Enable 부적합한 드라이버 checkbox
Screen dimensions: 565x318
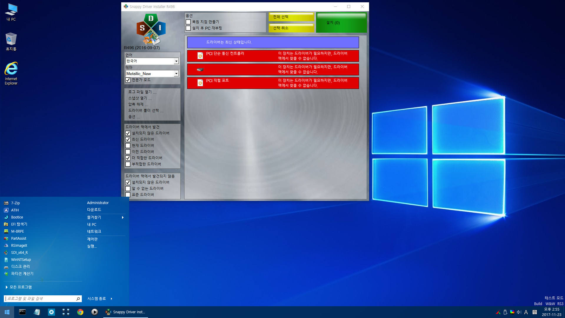click(x=128, y=164)
